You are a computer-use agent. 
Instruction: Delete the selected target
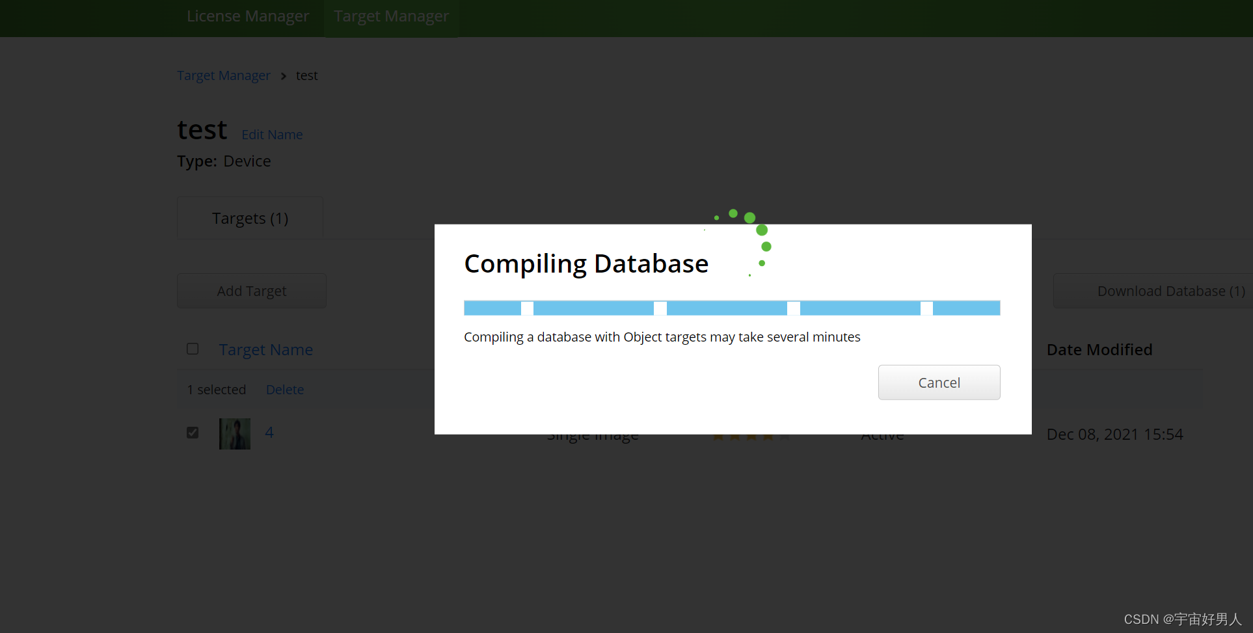click(x=285, y=390)
